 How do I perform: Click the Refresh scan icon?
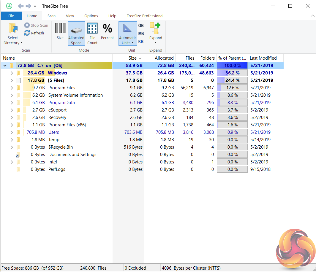(x=27, y=33)
